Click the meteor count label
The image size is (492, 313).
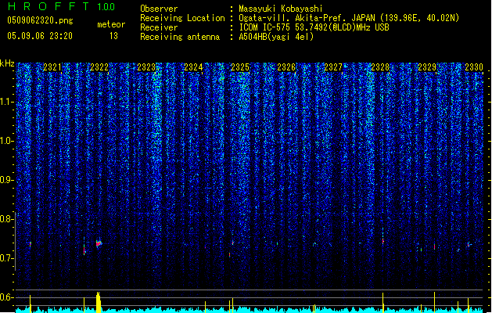pos(111,24)
